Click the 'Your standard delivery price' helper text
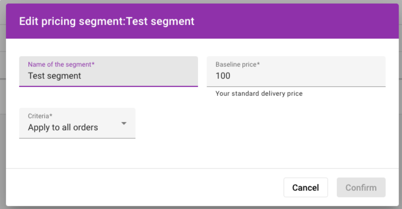The width and height of the screenshot is (402, 209). click(259, 93)
